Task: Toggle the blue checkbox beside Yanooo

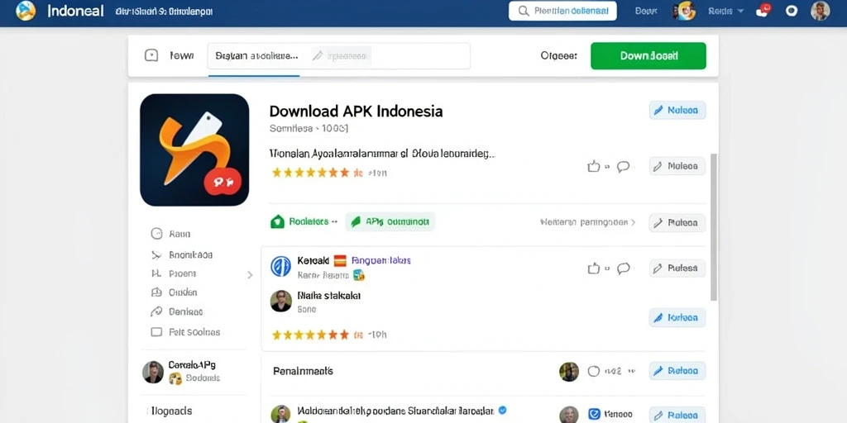Action: (594, 414)
